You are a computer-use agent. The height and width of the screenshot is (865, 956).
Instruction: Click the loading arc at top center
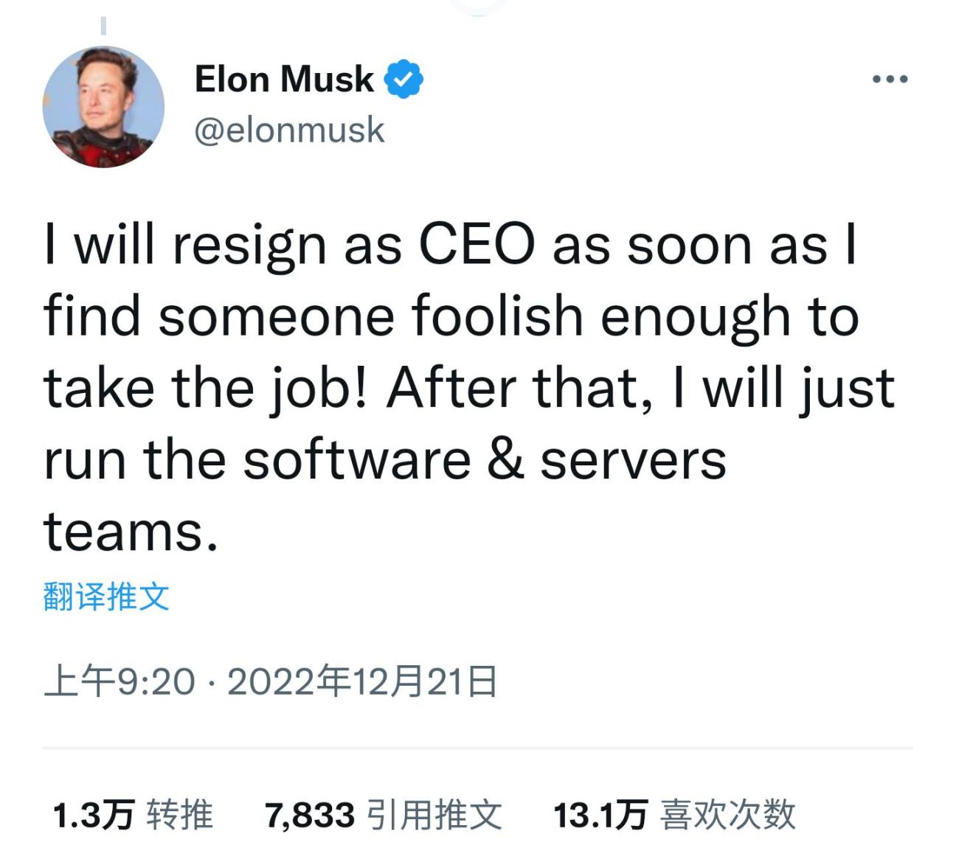click(478, 6)
